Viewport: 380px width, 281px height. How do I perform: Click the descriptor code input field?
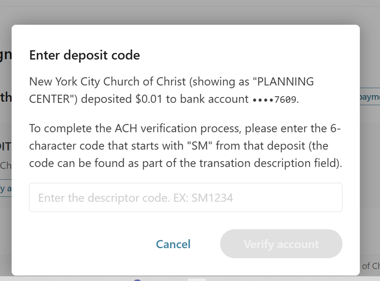(x=186, y=198)
